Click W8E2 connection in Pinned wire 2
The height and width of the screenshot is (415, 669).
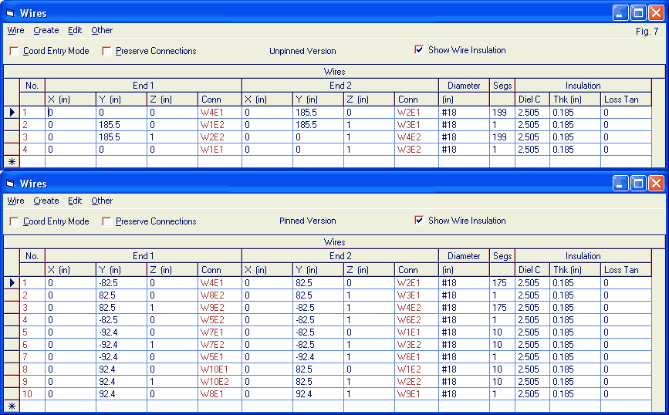(x=220, y=295)
